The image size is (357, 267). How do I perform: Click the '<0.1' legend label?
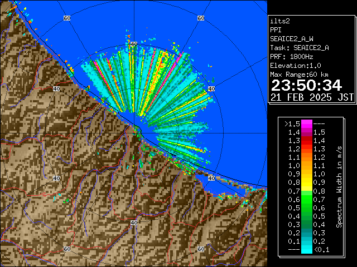click(321, 250)
